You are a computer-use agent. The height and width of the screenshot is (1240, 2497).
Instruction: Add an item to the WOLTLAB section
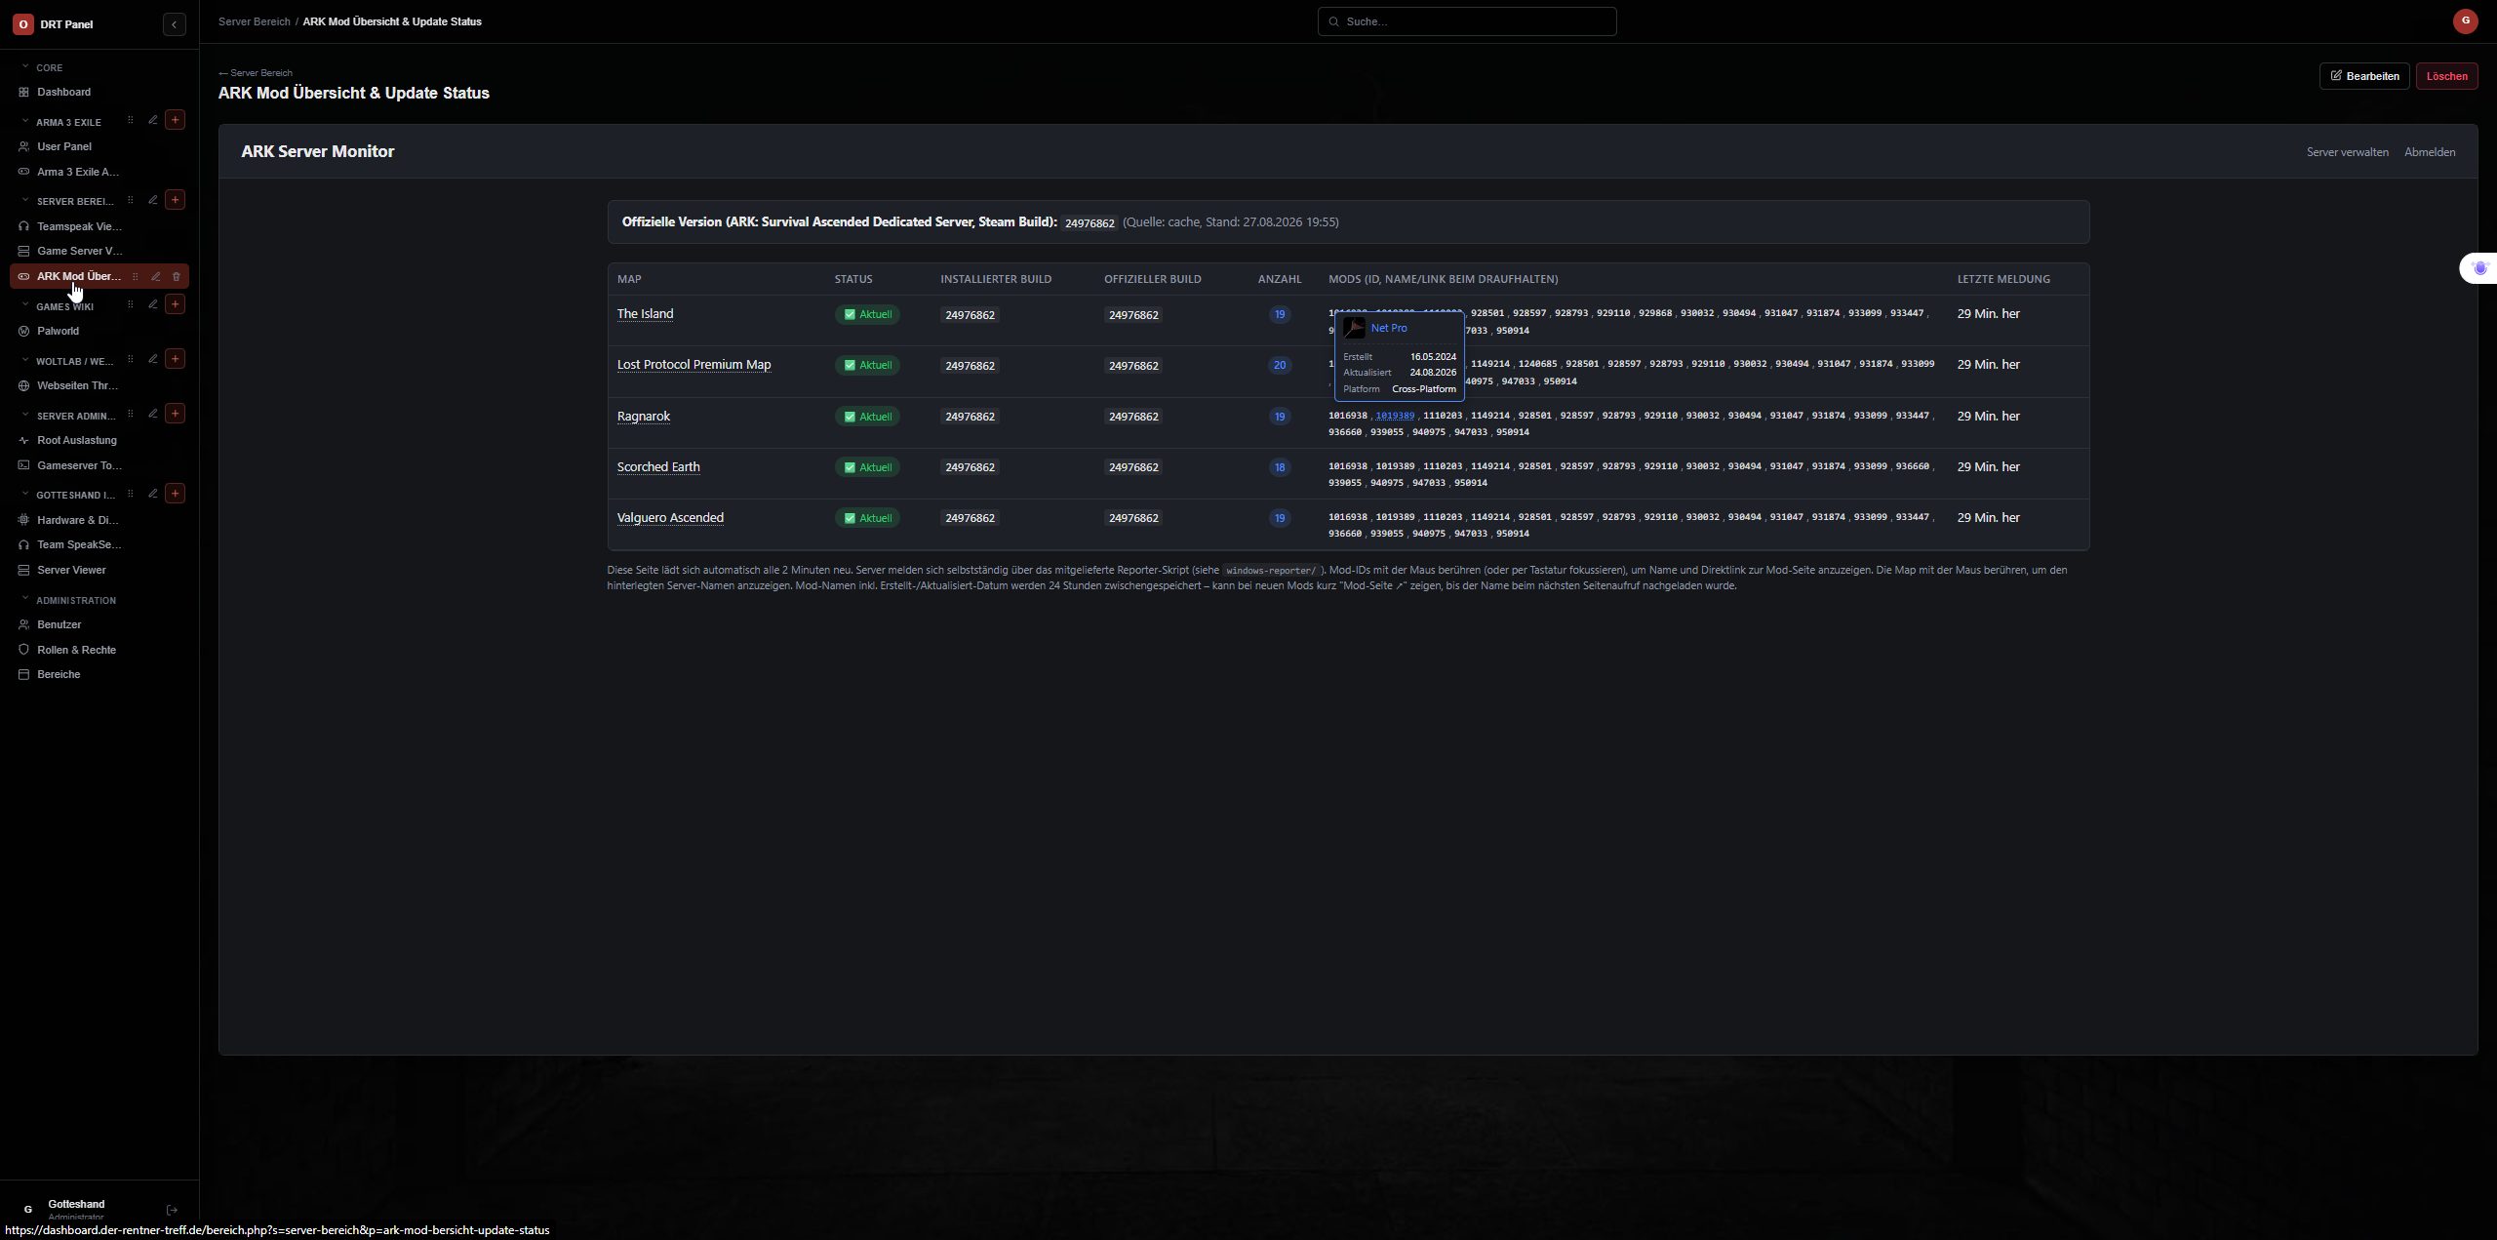tap(176, 359)
